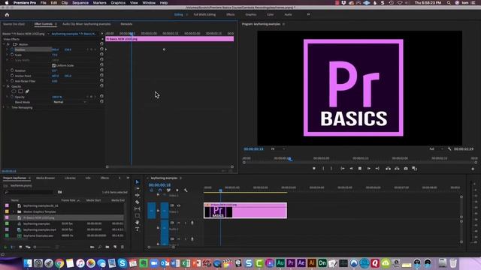Toggle the Opacity animation stopwatch
Screen dimensions: 481x270
pos(12,97)
